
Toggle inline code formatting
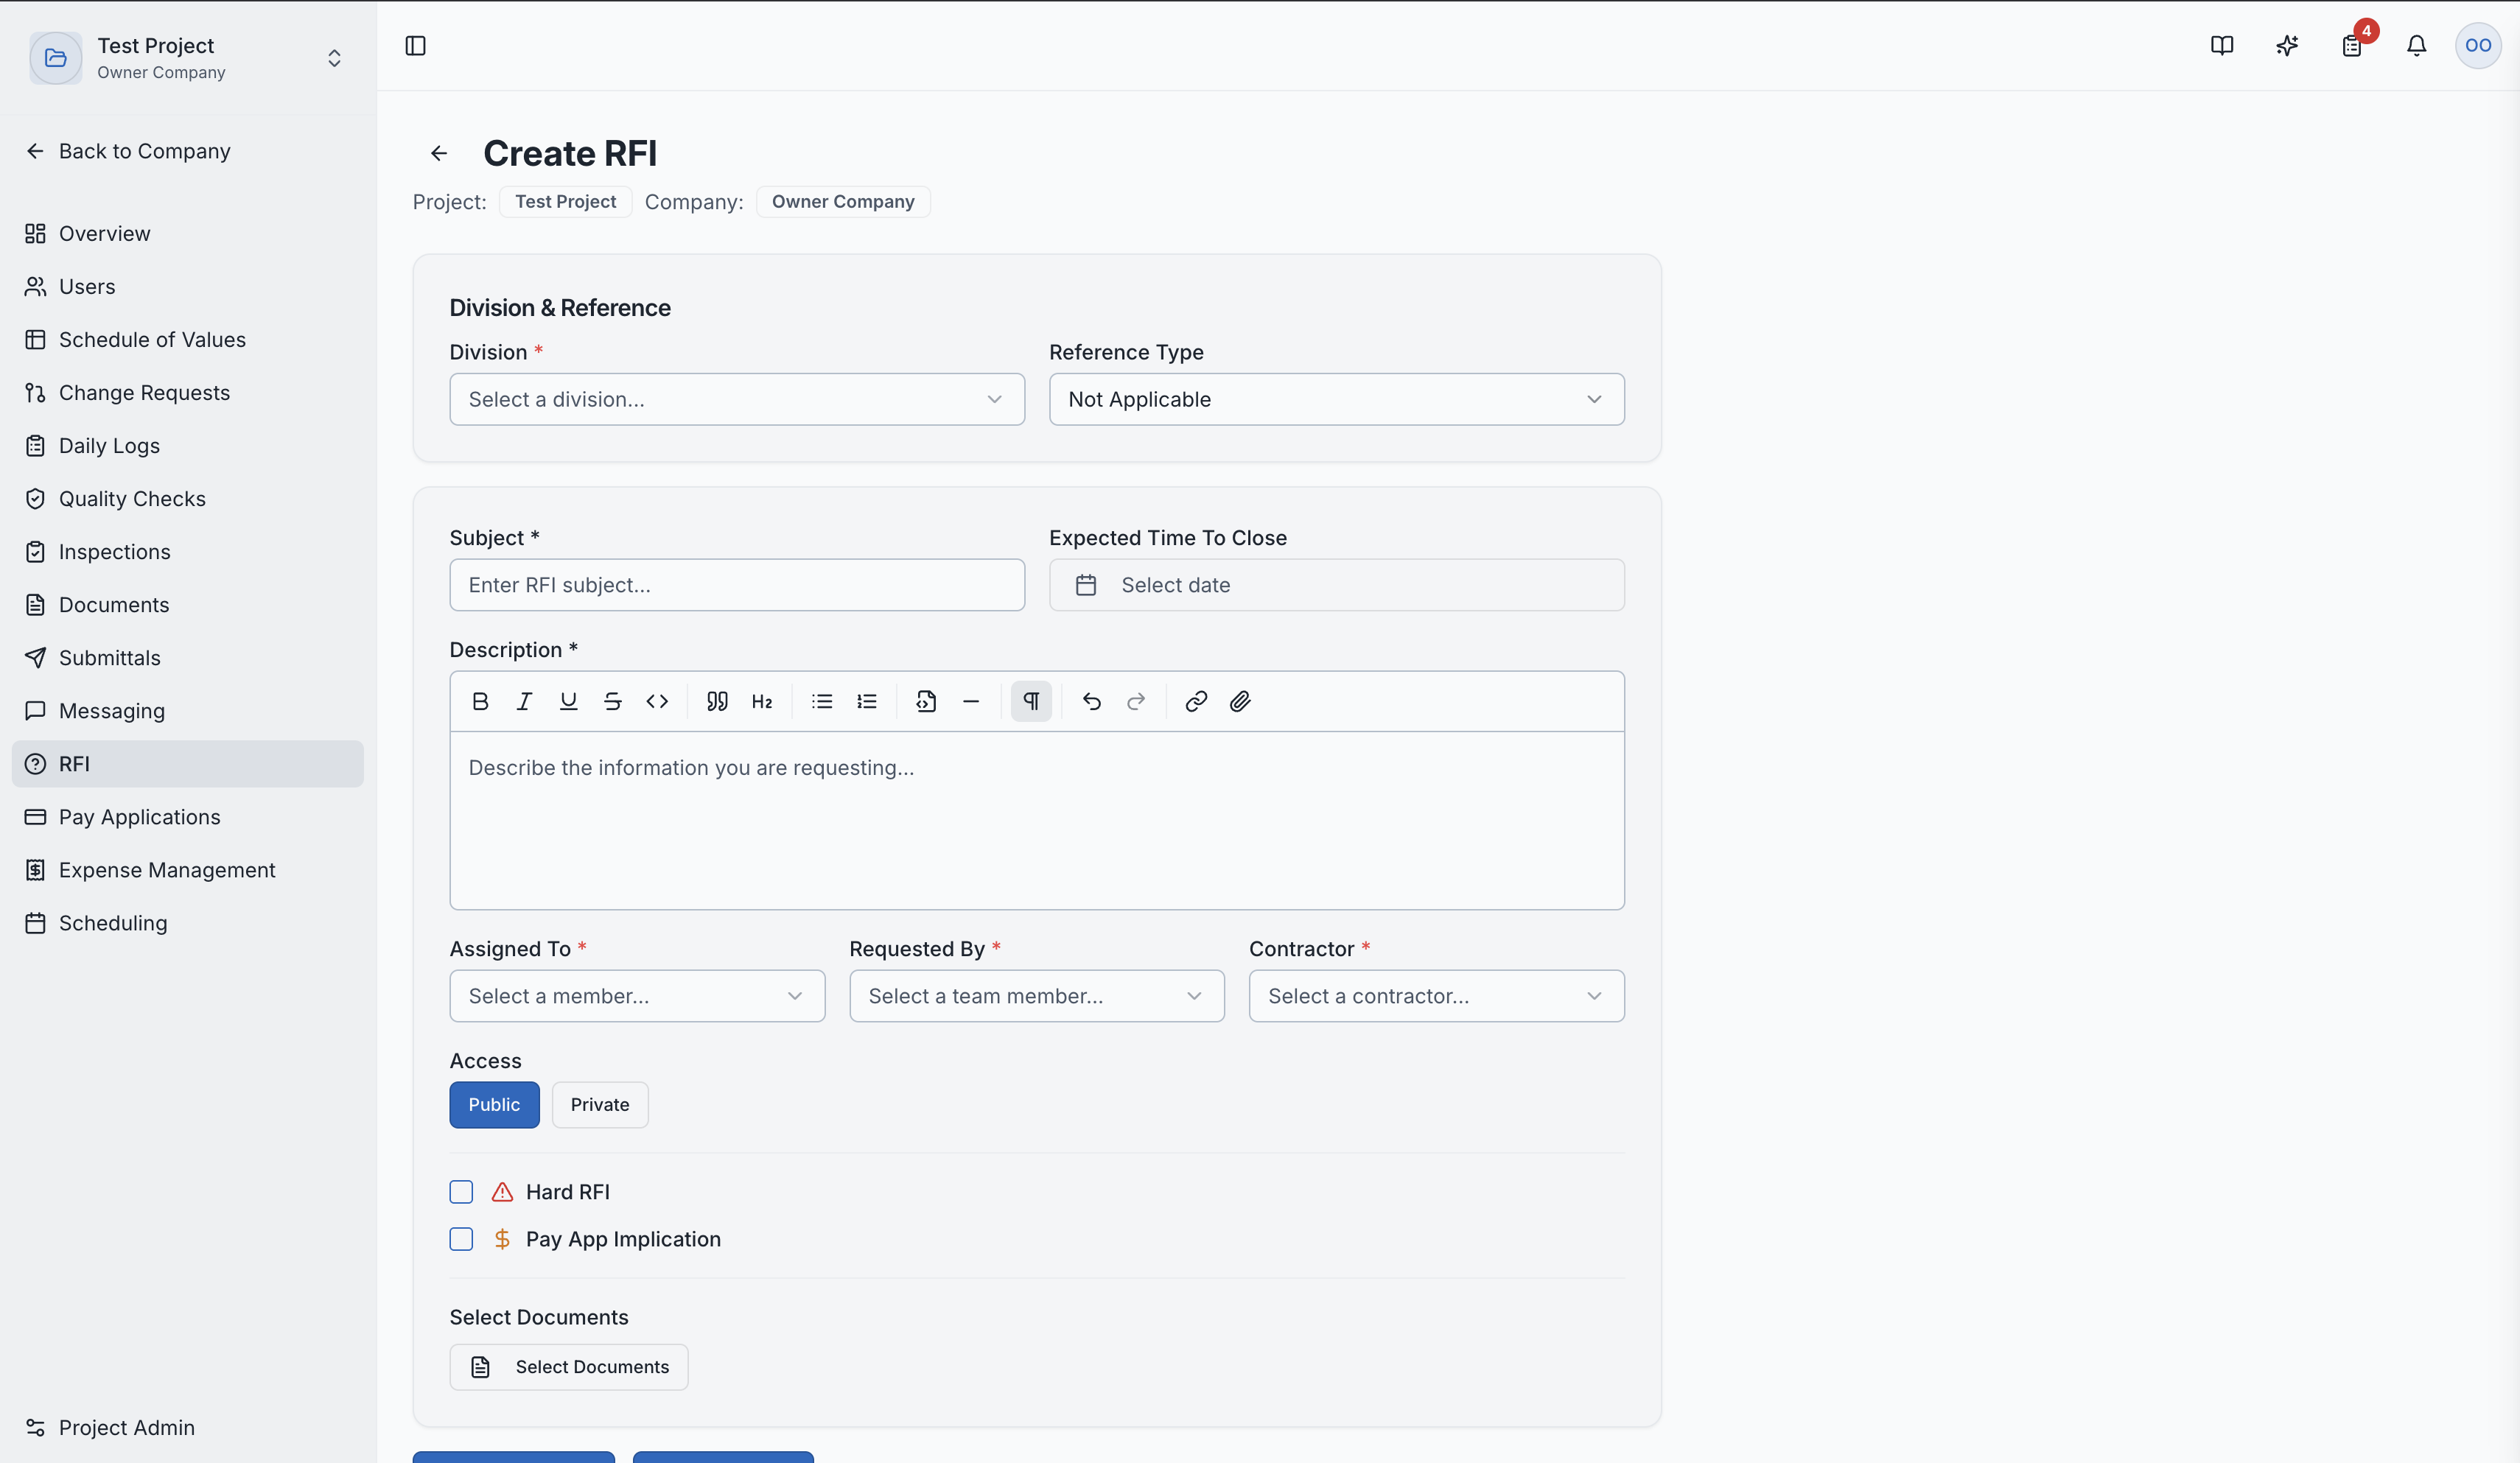657,702
